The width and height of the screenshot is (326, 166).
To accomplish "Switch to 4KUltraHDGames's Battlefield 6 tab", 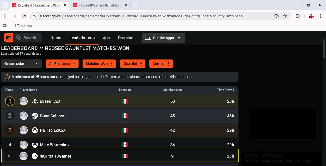I will tap(100, 5).
